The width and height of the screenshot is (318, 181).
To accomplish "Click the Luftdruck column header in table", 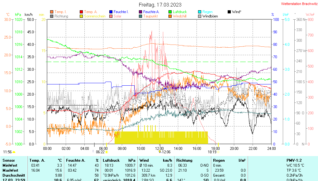I will coord(111,160).
